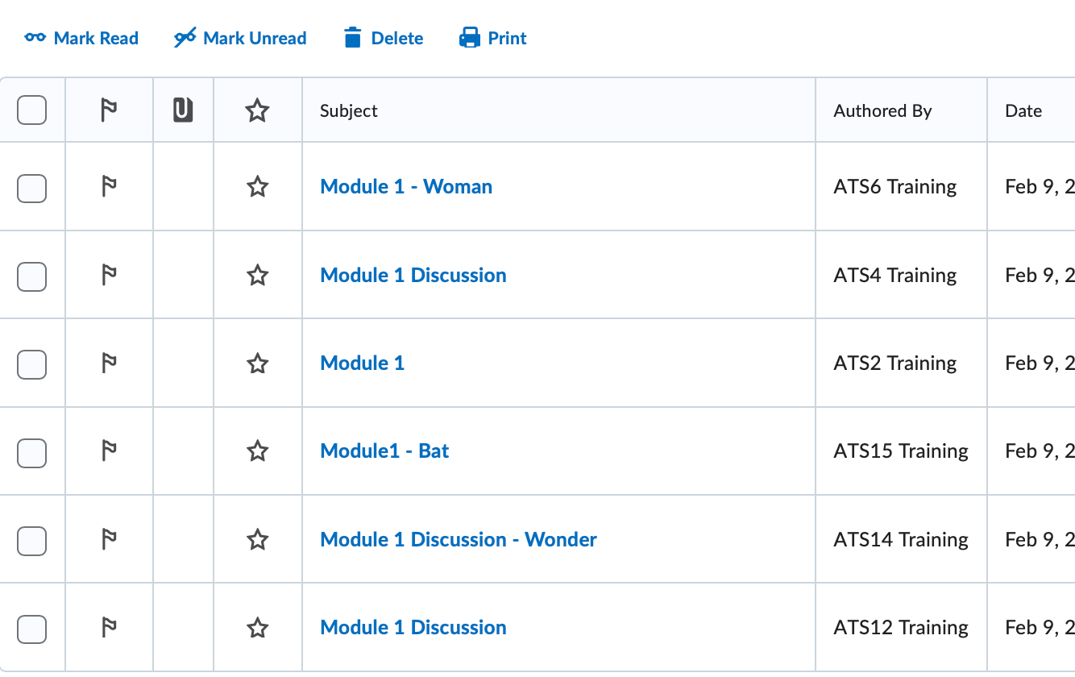Sort by the Subject column header

348,110
